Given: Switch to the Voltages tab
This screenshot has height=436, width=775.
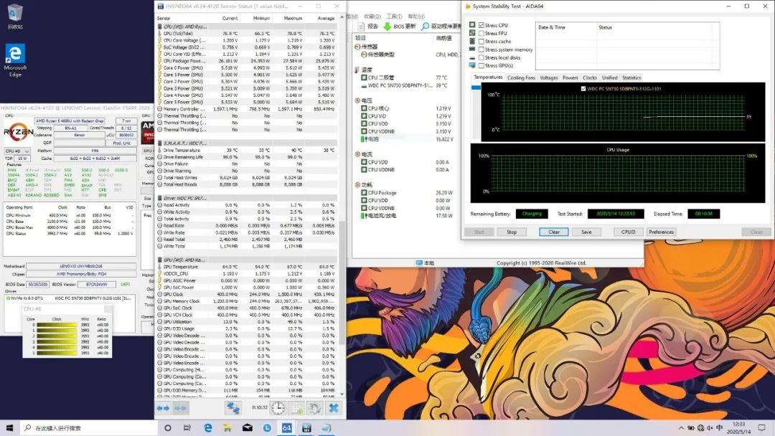Looking at the screenshot, I should 549,77.
